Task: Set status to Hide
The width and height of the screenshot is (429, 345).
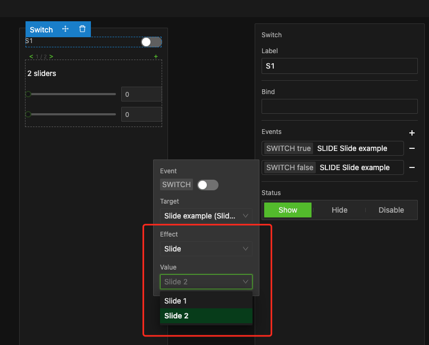Action: point(340,210)
